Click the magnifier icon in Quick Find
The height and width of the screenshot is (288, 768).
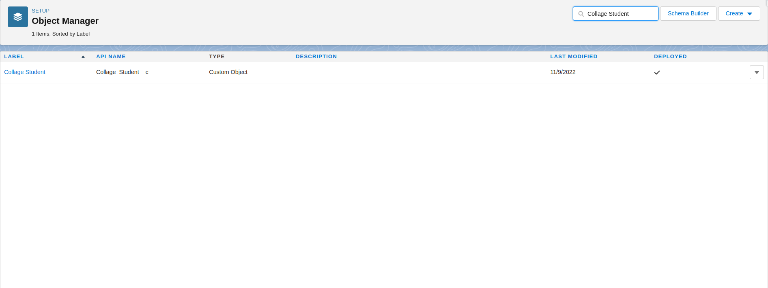point(581,14)
